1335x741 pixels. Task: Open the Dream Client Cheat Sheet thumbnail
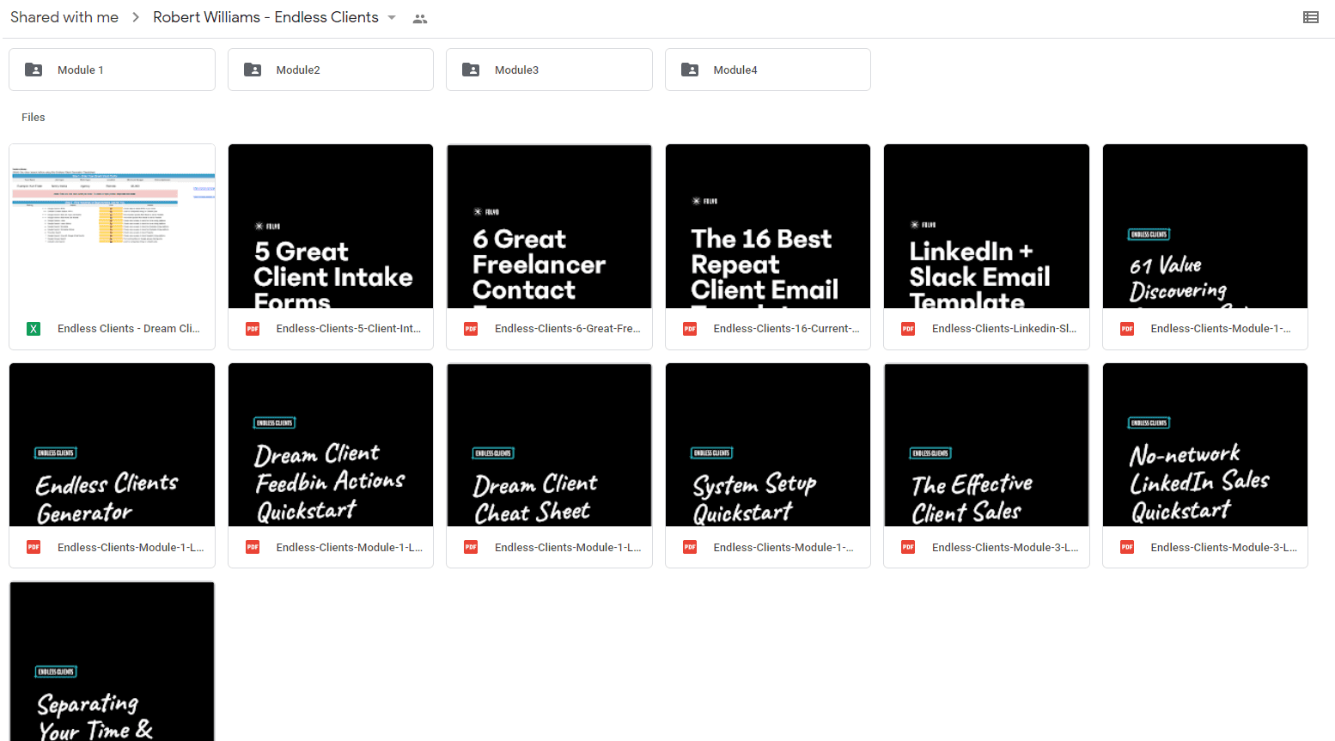click(549, 445)
